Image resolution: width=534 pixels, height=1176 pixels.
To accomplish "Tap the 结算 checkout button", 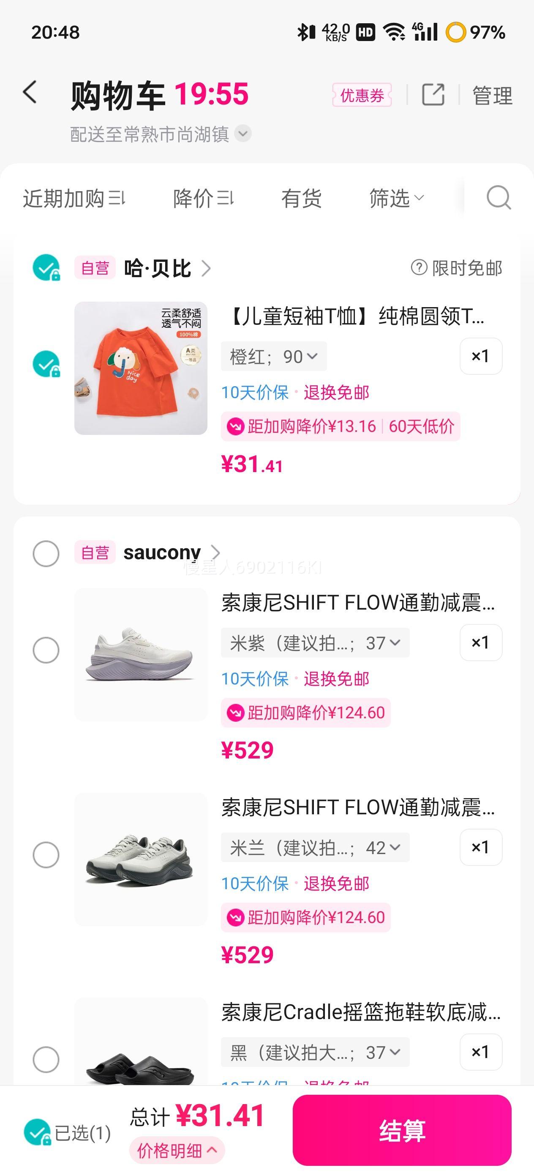I will pyautogui.click(x=402, y=1130).
